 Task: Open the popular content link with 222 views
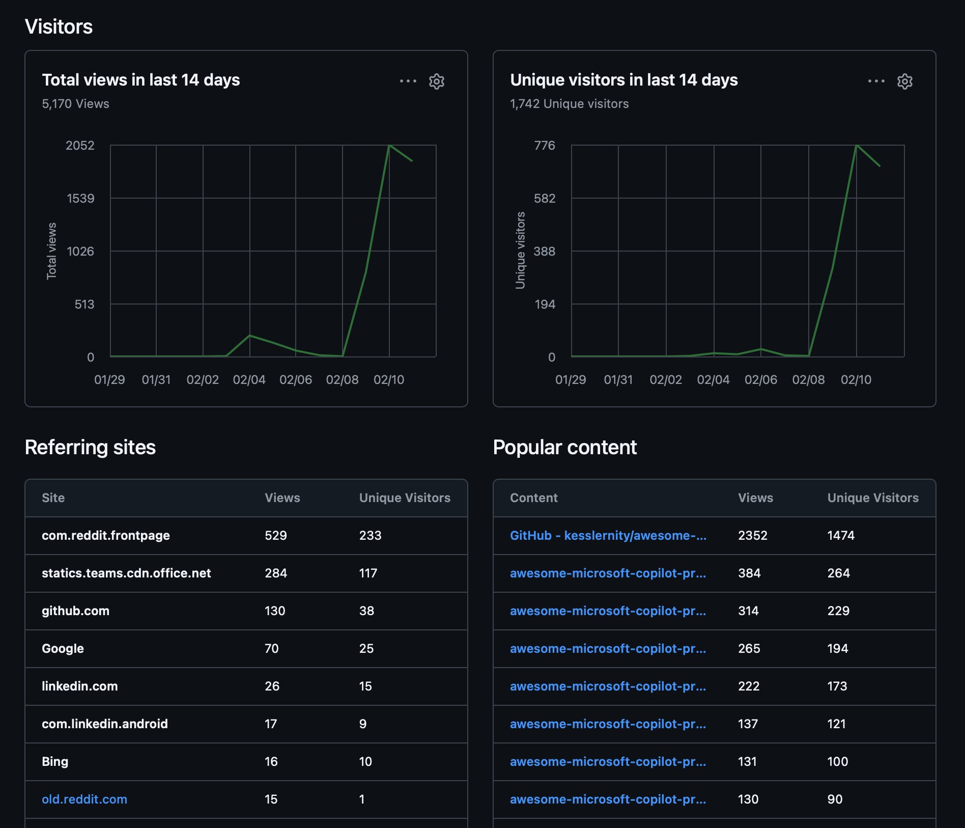[608, 686]
